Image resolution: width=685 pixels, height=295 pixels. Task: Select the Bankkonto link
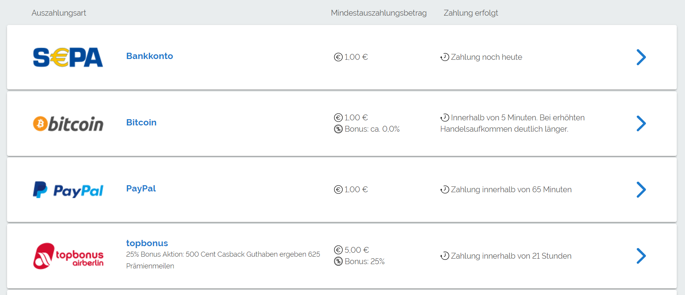pyautogui.click(x=150, y=56)
